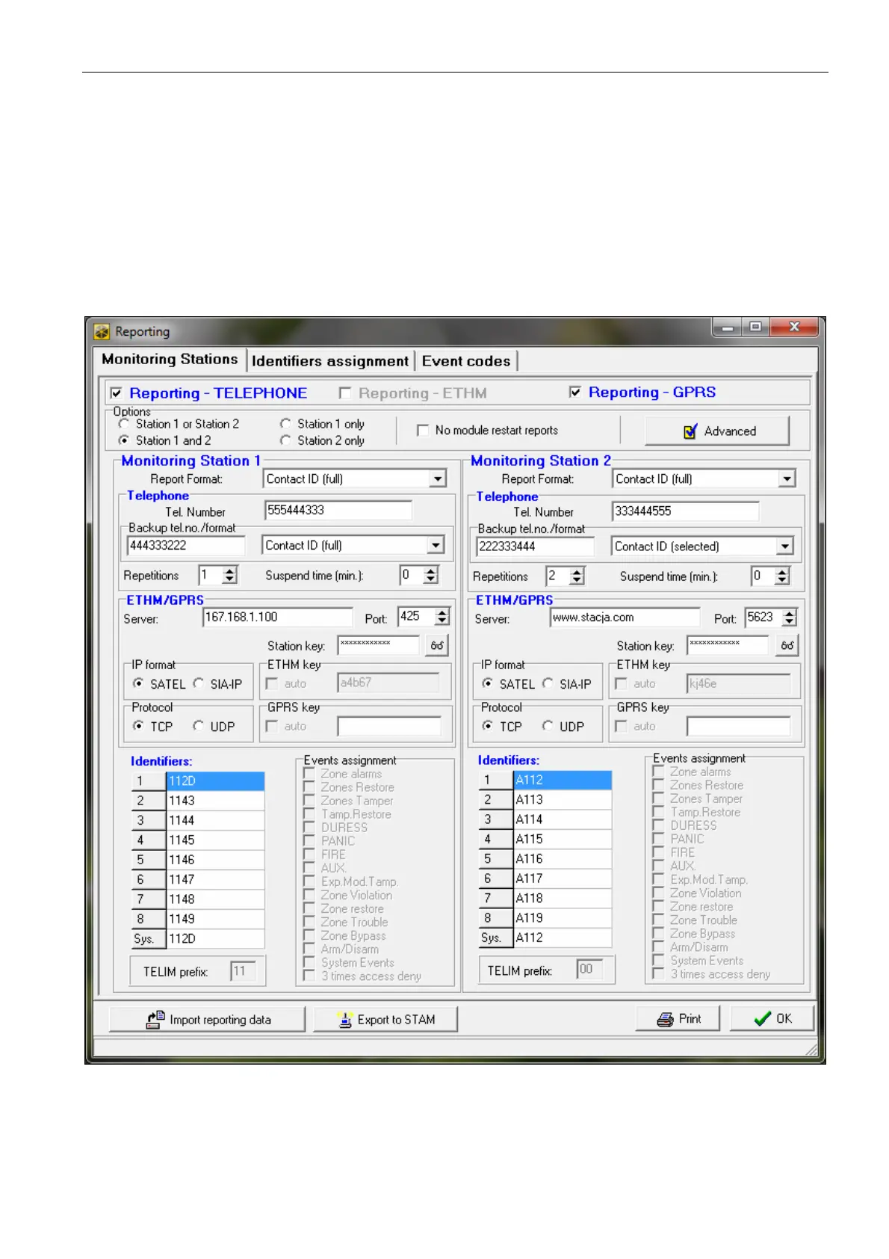Switch to Identifiers assignment tab
The width and height of the screenshot is (889, 1259).
tap(330, 361)
